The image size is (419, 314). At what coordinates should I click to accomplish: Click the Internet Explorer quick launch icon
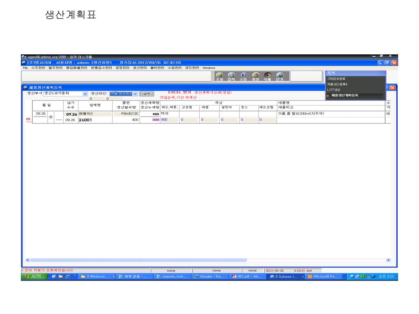click(68, 277)
